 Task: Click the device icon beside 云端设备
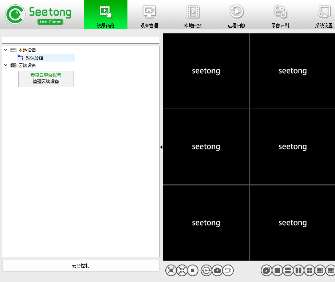13,66
